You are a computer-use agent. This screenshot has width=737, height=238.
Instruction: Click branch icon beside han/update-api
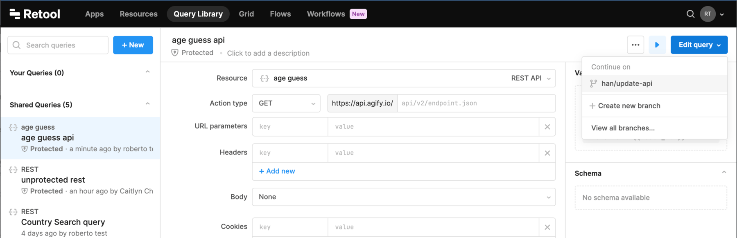(593, 83)
